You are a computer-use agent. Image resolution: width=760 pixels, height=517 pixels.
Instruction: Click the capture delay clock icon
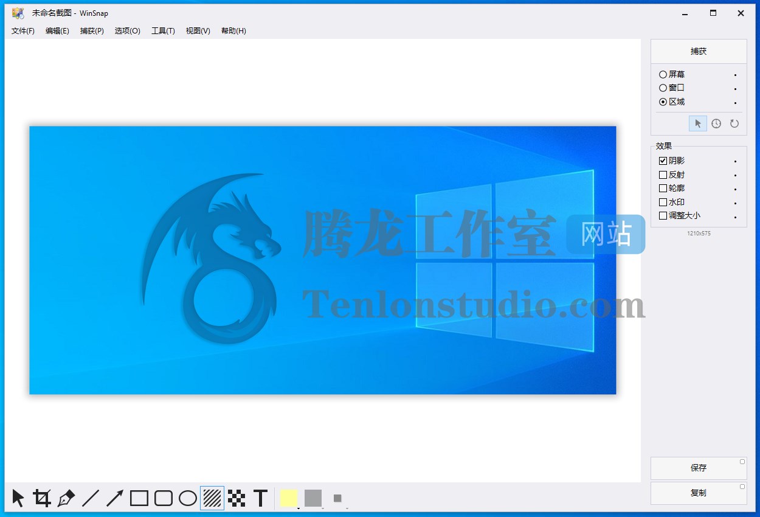[716, 123]
